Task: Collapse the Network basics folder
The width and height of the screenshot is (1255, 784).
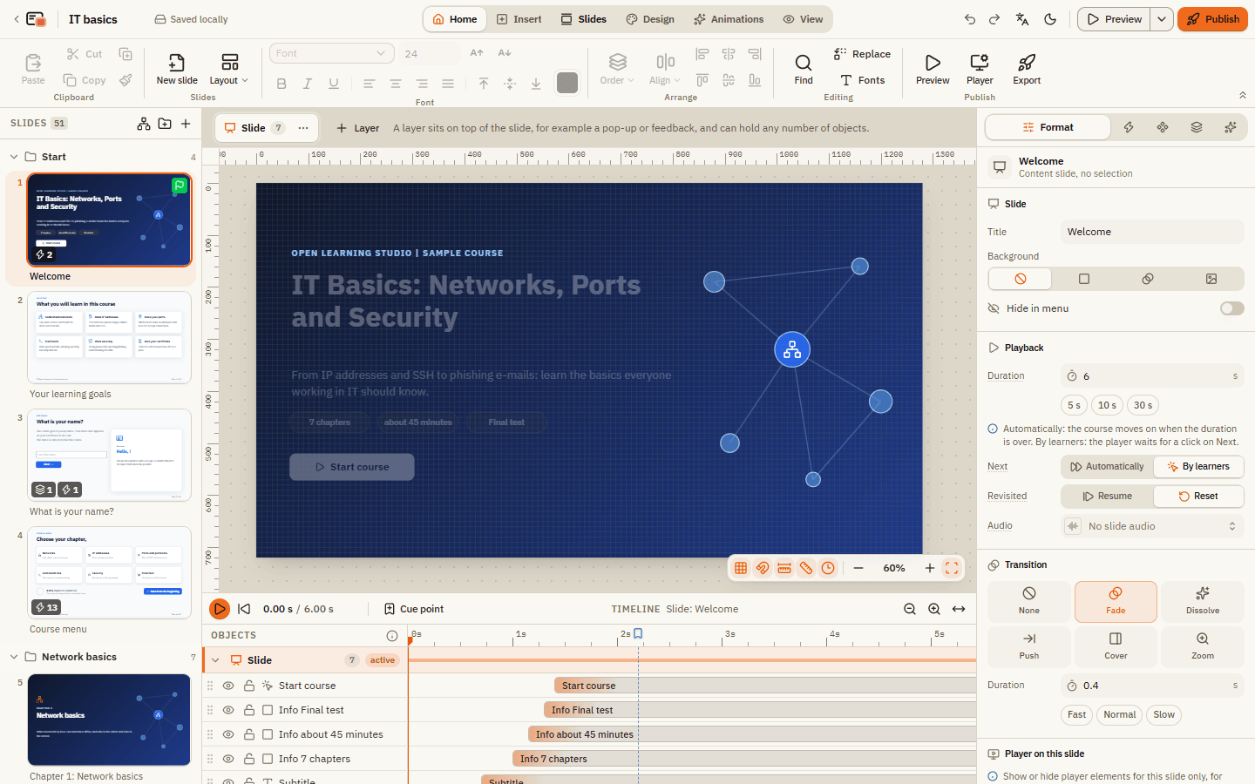Action: click(x=14, y=657)
